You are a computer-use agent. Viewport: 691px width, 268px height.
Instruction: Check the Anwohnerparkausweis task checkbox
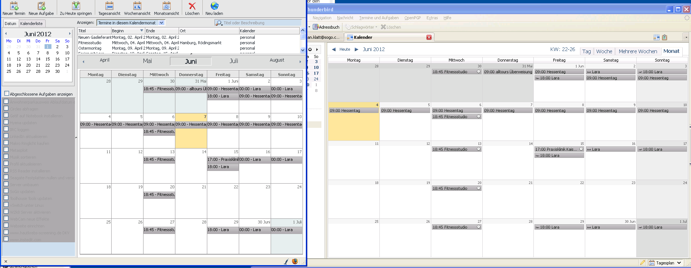pos(6,102)
